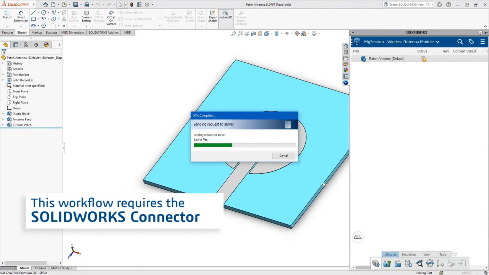Expand the History tree node
Viewport: 489px width, 275px height.
[x=3, y=63]
